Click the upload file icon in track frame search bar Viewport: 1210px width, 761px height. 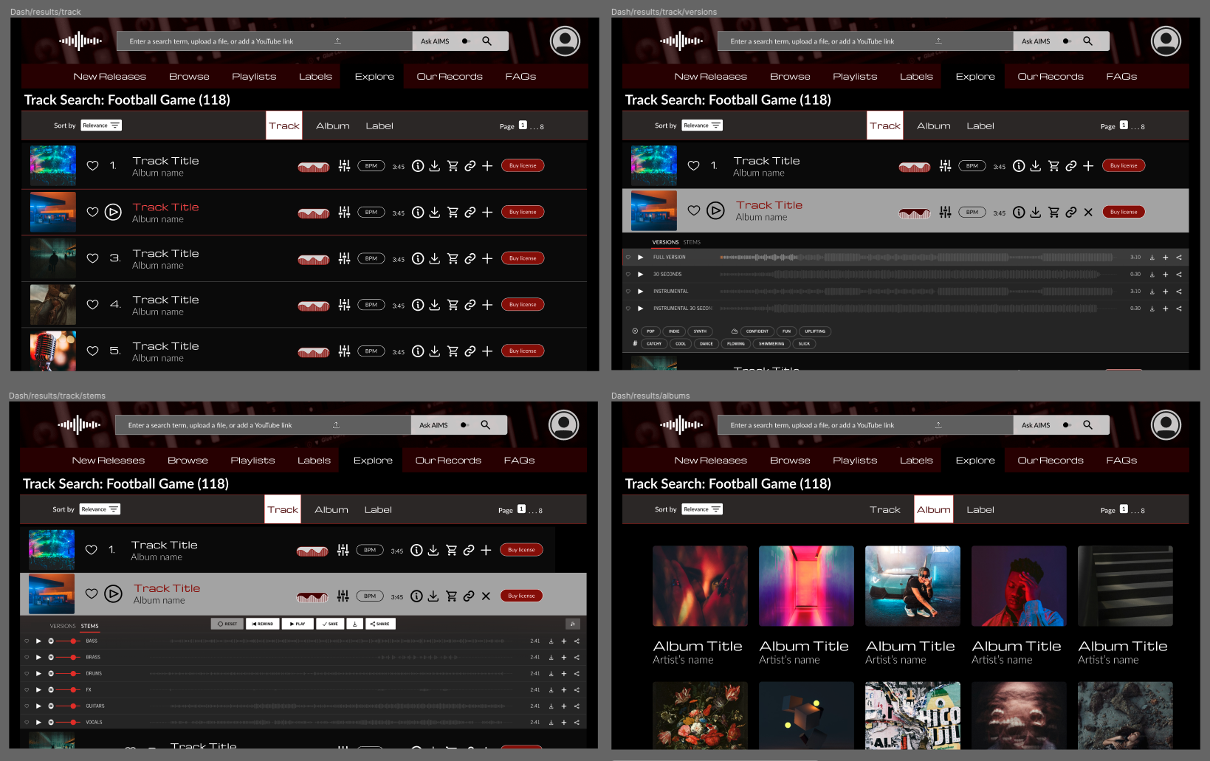[x=337, y=41]
